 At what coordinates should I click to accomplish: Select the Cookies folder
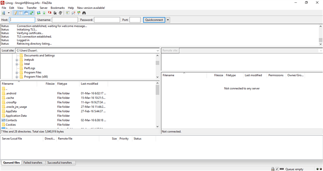(x=11, y=125)
